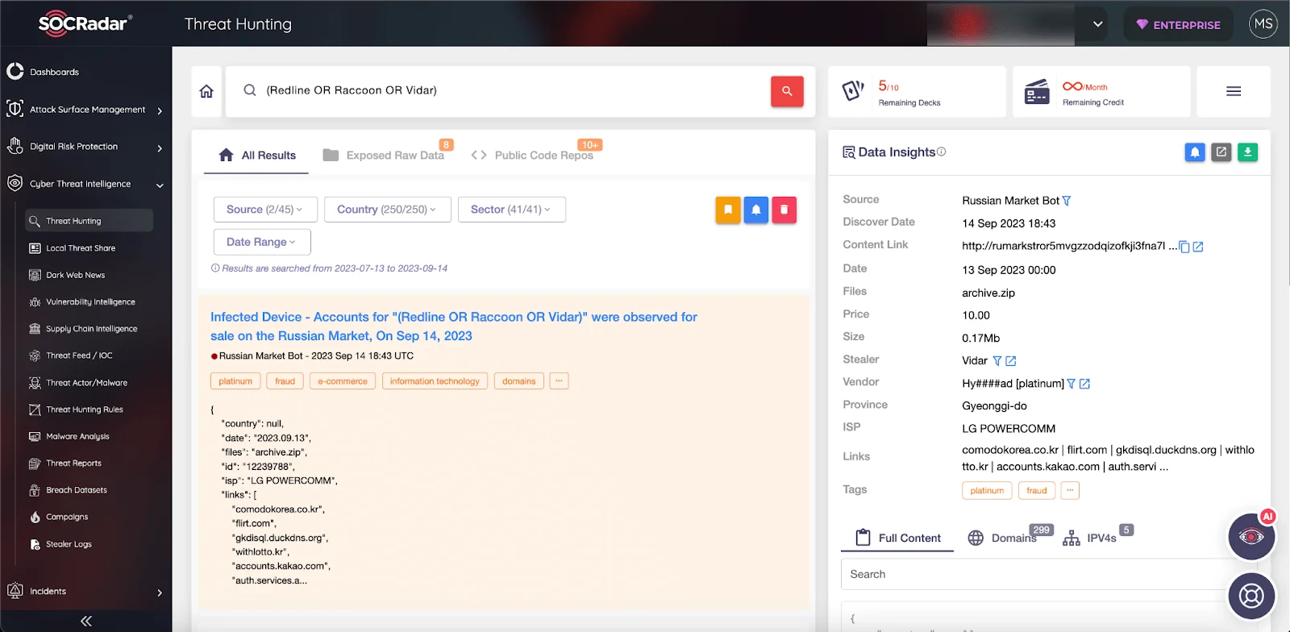The width and height of the screenshot is (1290, 632).
Task: Open Data Insights in a new window icon
Action: coord(1221,152)
